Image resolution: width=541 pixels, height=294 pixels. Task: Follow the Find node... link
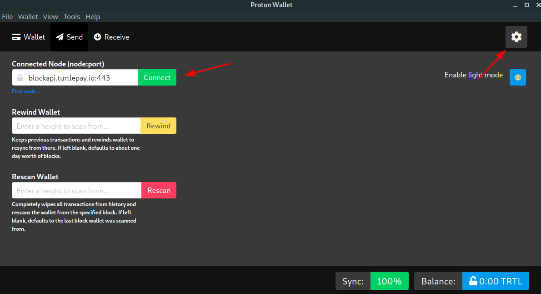click(26, 91)
